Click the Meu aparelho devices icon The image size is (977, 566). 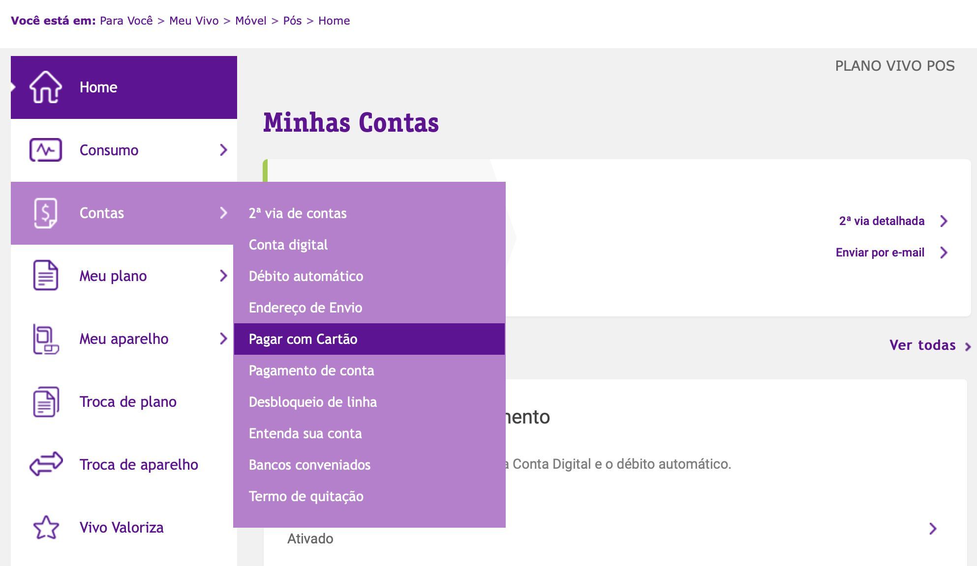[x=46, y=339]
